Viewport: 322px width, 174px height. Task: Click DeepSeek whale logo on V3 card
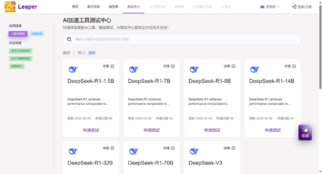tap(194, 151)
